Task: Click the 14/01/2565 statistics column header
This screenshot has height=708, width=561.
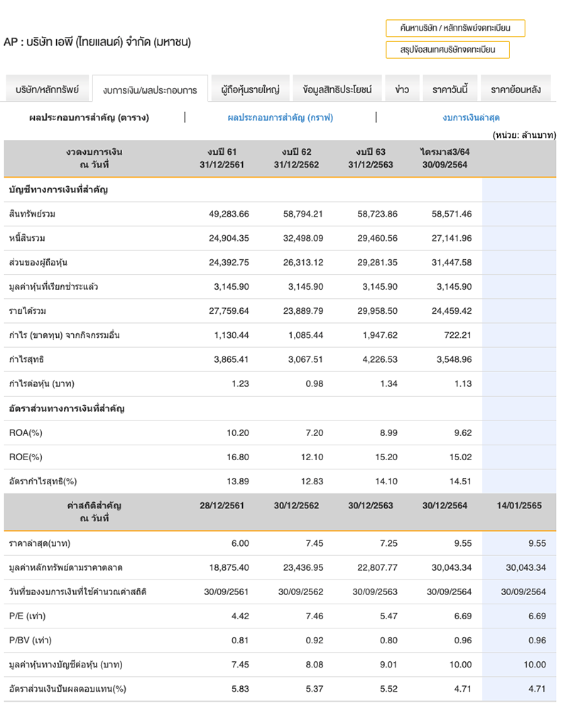Action: pos(519,506)
